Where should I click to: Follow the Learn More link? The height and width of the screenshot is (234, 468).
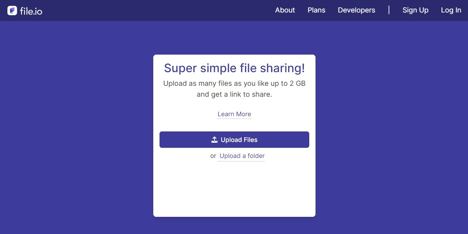(234, 114)
